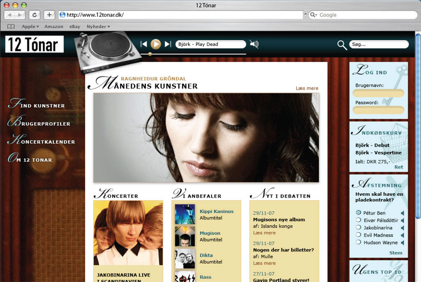Click the site search magnifier icon
Image resolution: width=421 pixels, height=282 pixels.
(342, 45)
